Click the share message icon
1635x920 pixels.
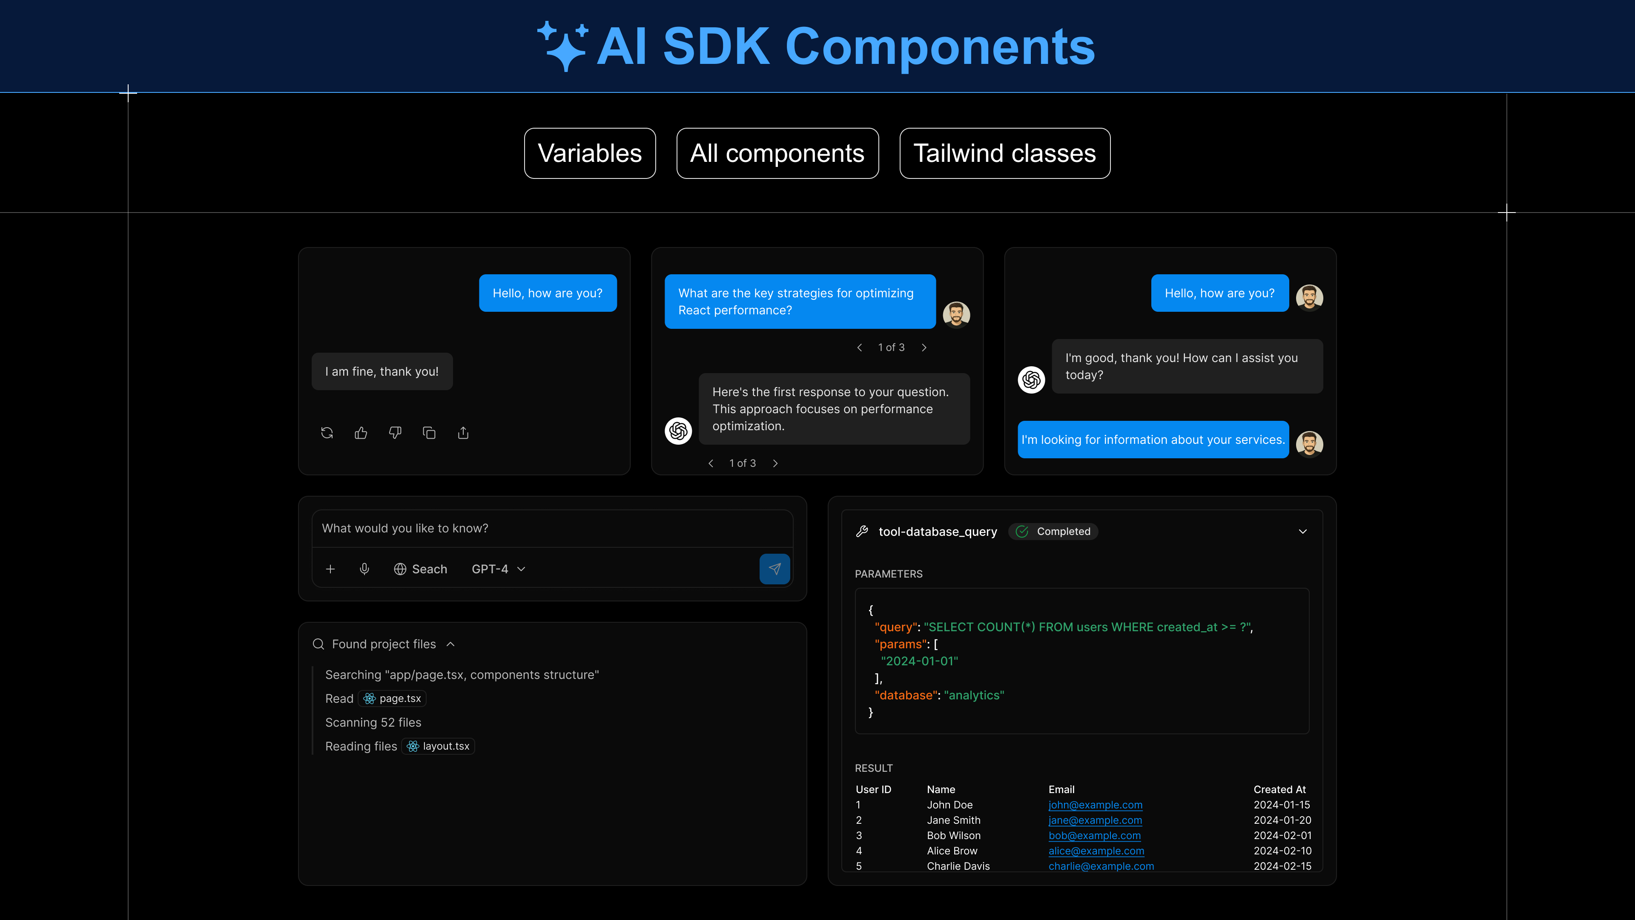click(463, 433)
